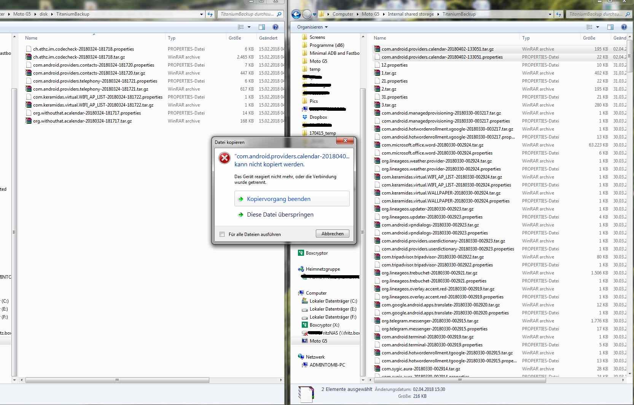The height and width of the screenshot is (405, 634).
Task: Open view options dropdown arrow in right window
Action: pyautogui.click(x=597, y=27)
